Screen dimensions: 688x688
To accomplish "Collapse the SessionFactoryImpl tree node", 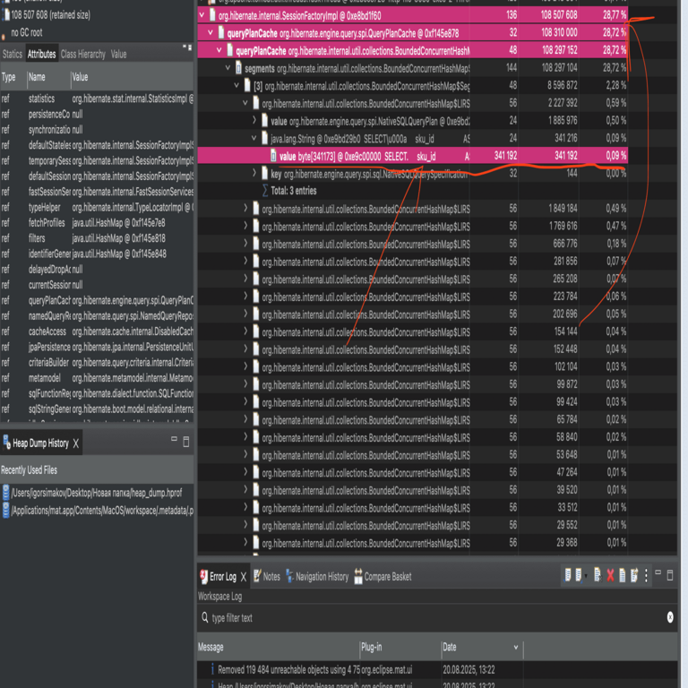I will [202, 15].
